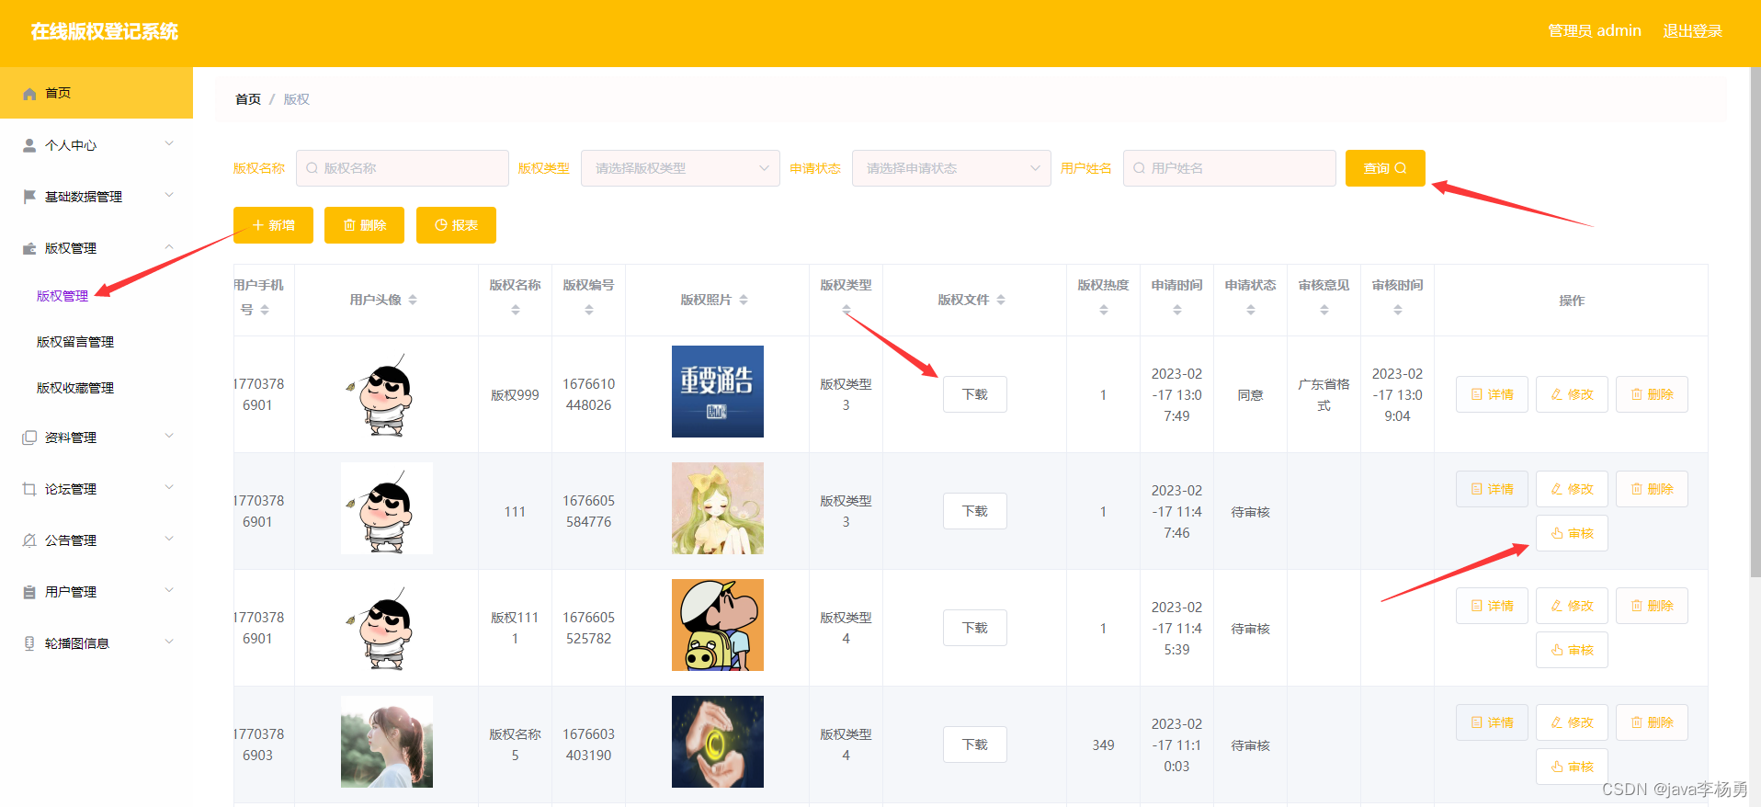Click 修改 for 版权999 row

click(1572, 394)
